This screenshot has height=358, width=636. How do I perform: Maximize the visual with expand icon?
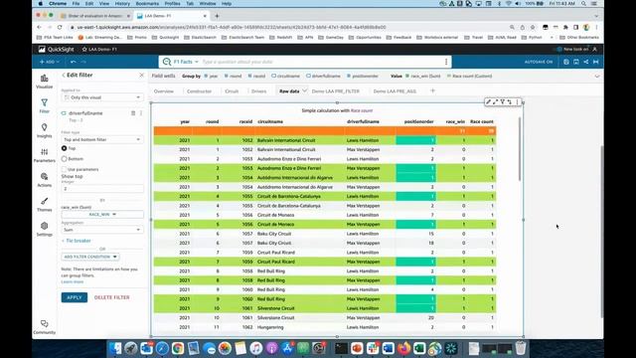[x=495, y=101]
